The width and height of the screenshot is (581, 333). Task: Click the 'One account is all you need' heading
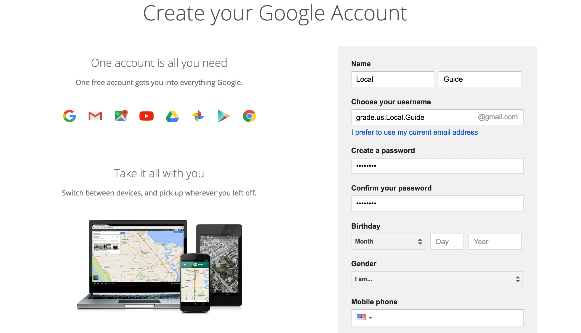tap(159, 63)
